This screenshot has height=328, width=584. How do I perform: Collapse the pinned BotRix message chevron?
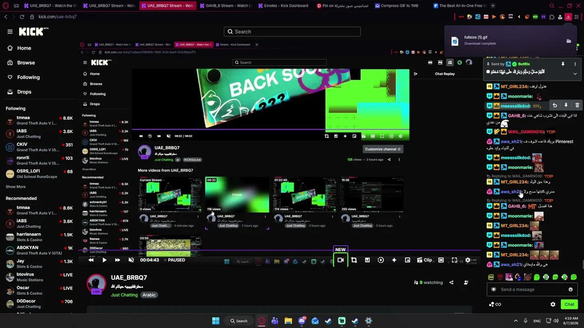pyautogui.click(x=575, y=73)
